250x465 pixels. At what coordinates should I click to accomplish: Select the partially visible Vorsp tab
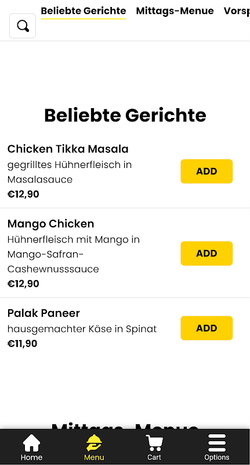point(237,11)
